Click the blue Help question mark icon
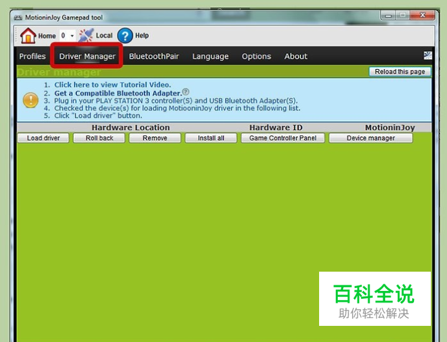Viewport: 447px width, 342px height. click(125, 35)
